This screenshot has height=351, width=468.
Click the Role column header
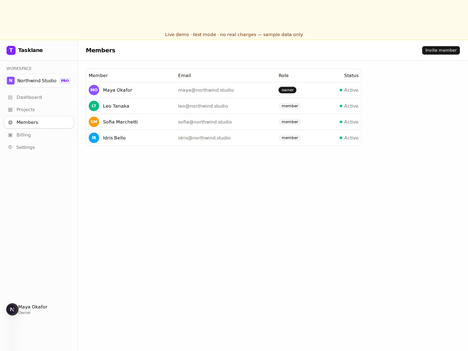pos(284,75)
